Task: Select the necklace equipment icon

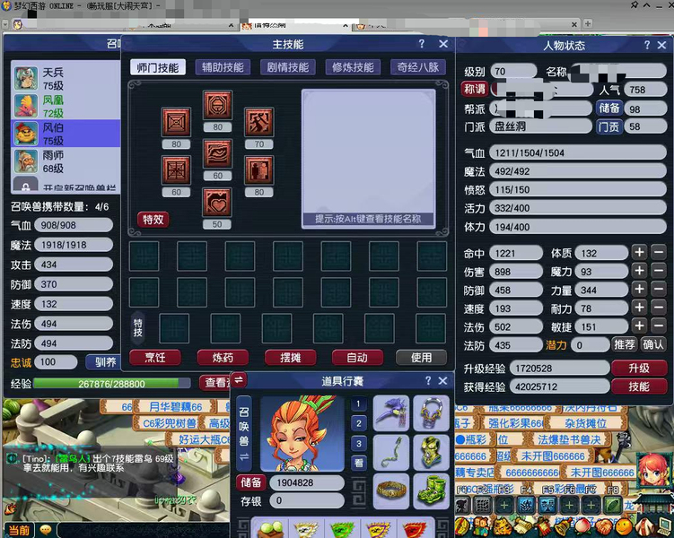Action: [433, 414]
